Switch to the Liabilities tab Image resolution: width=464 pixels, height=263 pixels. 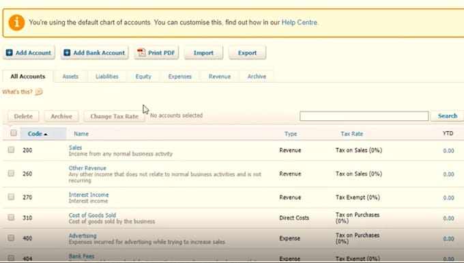pos(107,77)
